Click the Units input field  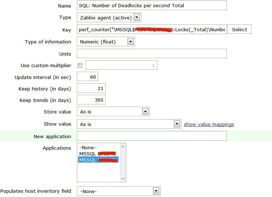[152, 54]
